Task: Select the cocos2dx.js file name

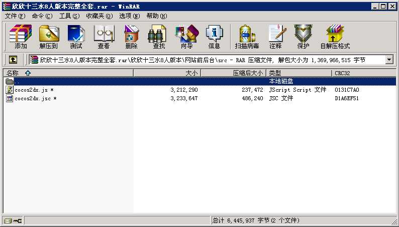Action: (34, 90)
